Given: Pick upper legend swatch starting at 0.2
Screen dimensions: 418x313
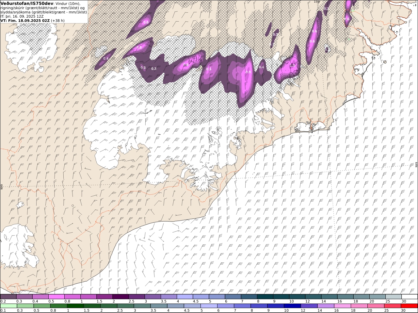Looking at the screenshot, I should (8, 297).
